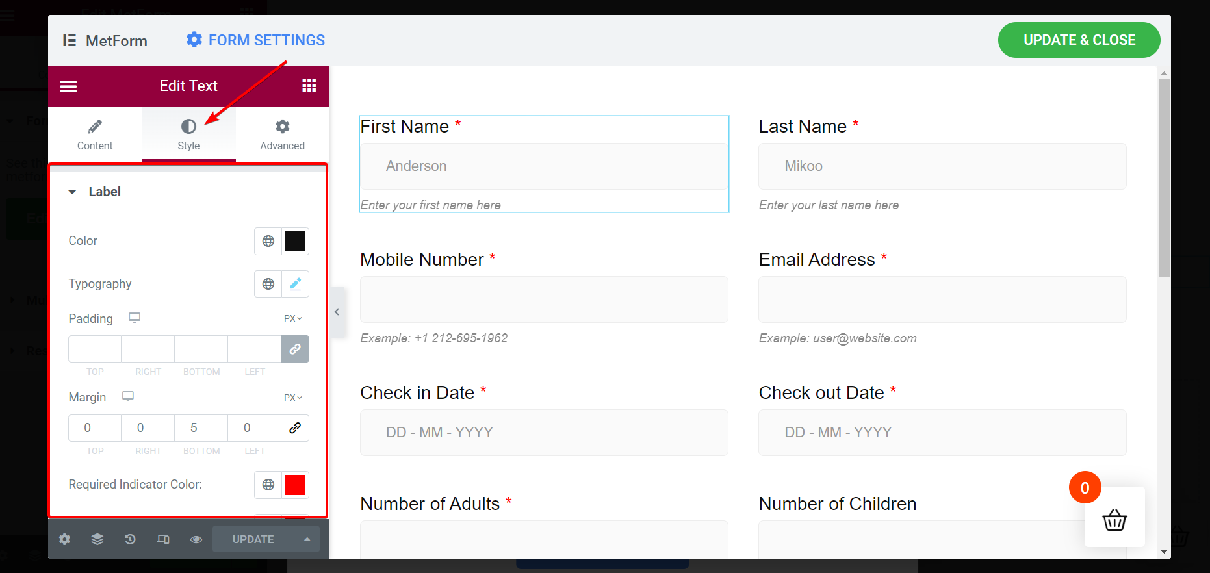1210x573 pixels.
Task: Open revision History icon
Action: point(130,539)
